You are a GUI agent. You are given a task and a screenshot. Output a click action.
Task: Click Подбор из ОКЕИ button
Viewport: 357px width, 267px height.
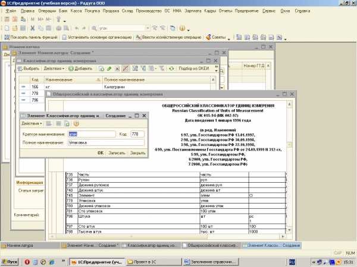coord(192,69)
